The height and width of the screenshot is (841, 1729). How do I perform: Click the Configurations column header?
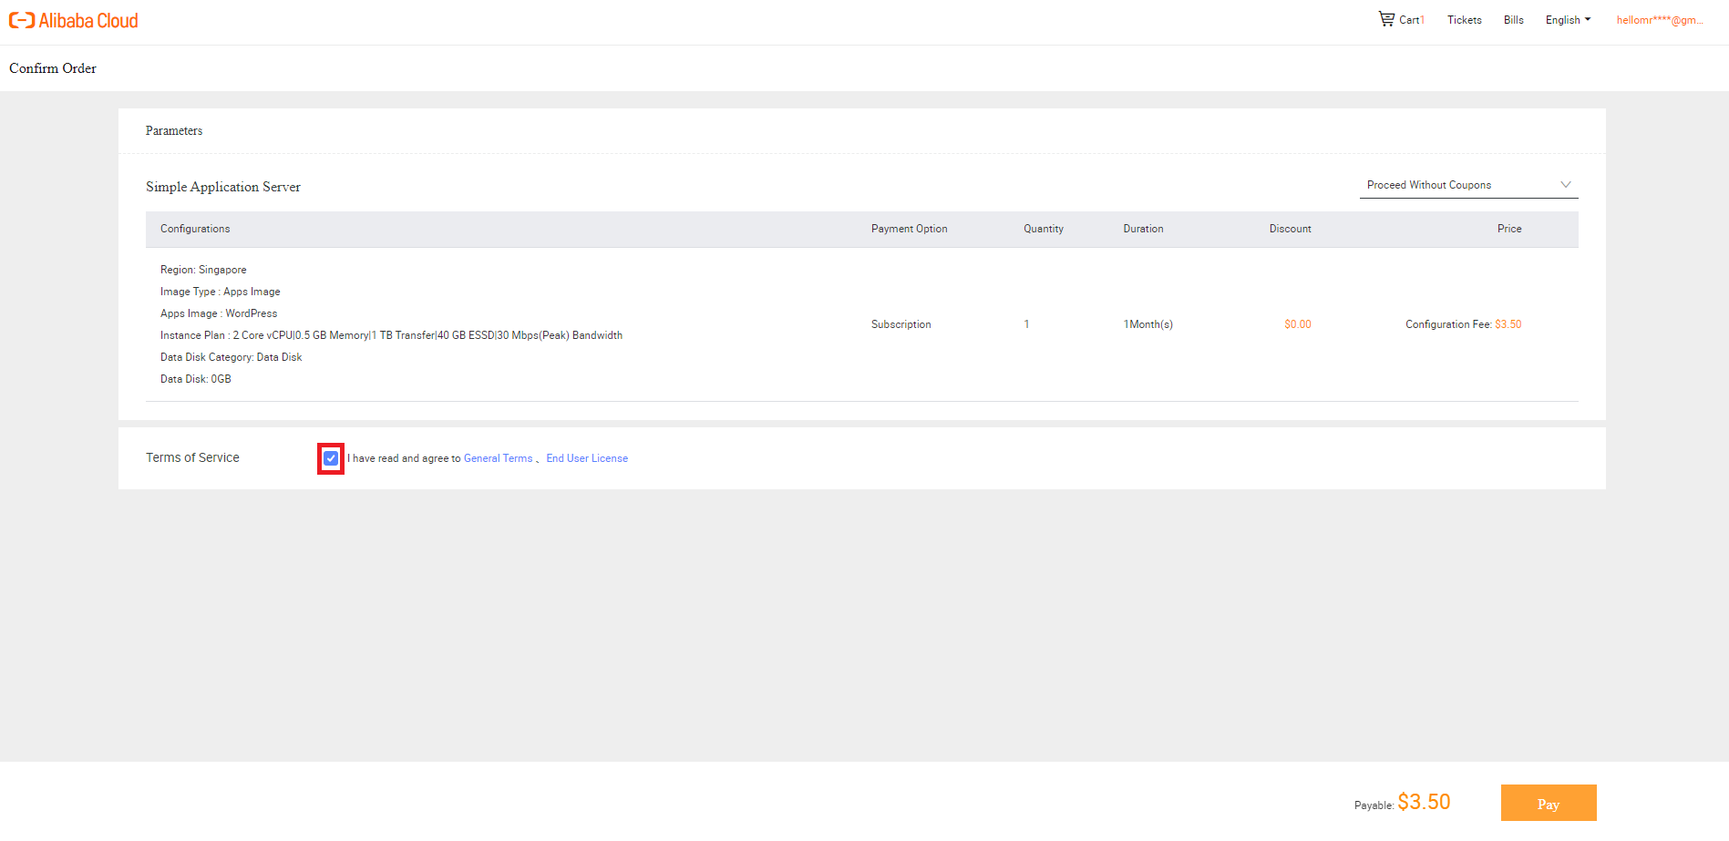195,229
